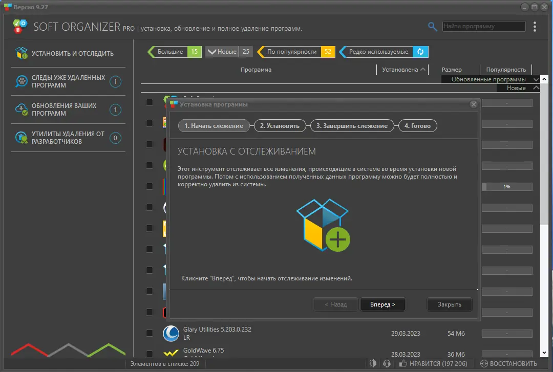Screen dimensions: 553x372
Task: Click the Soft Organizer logo icon
Action: [x=20, y=27]
